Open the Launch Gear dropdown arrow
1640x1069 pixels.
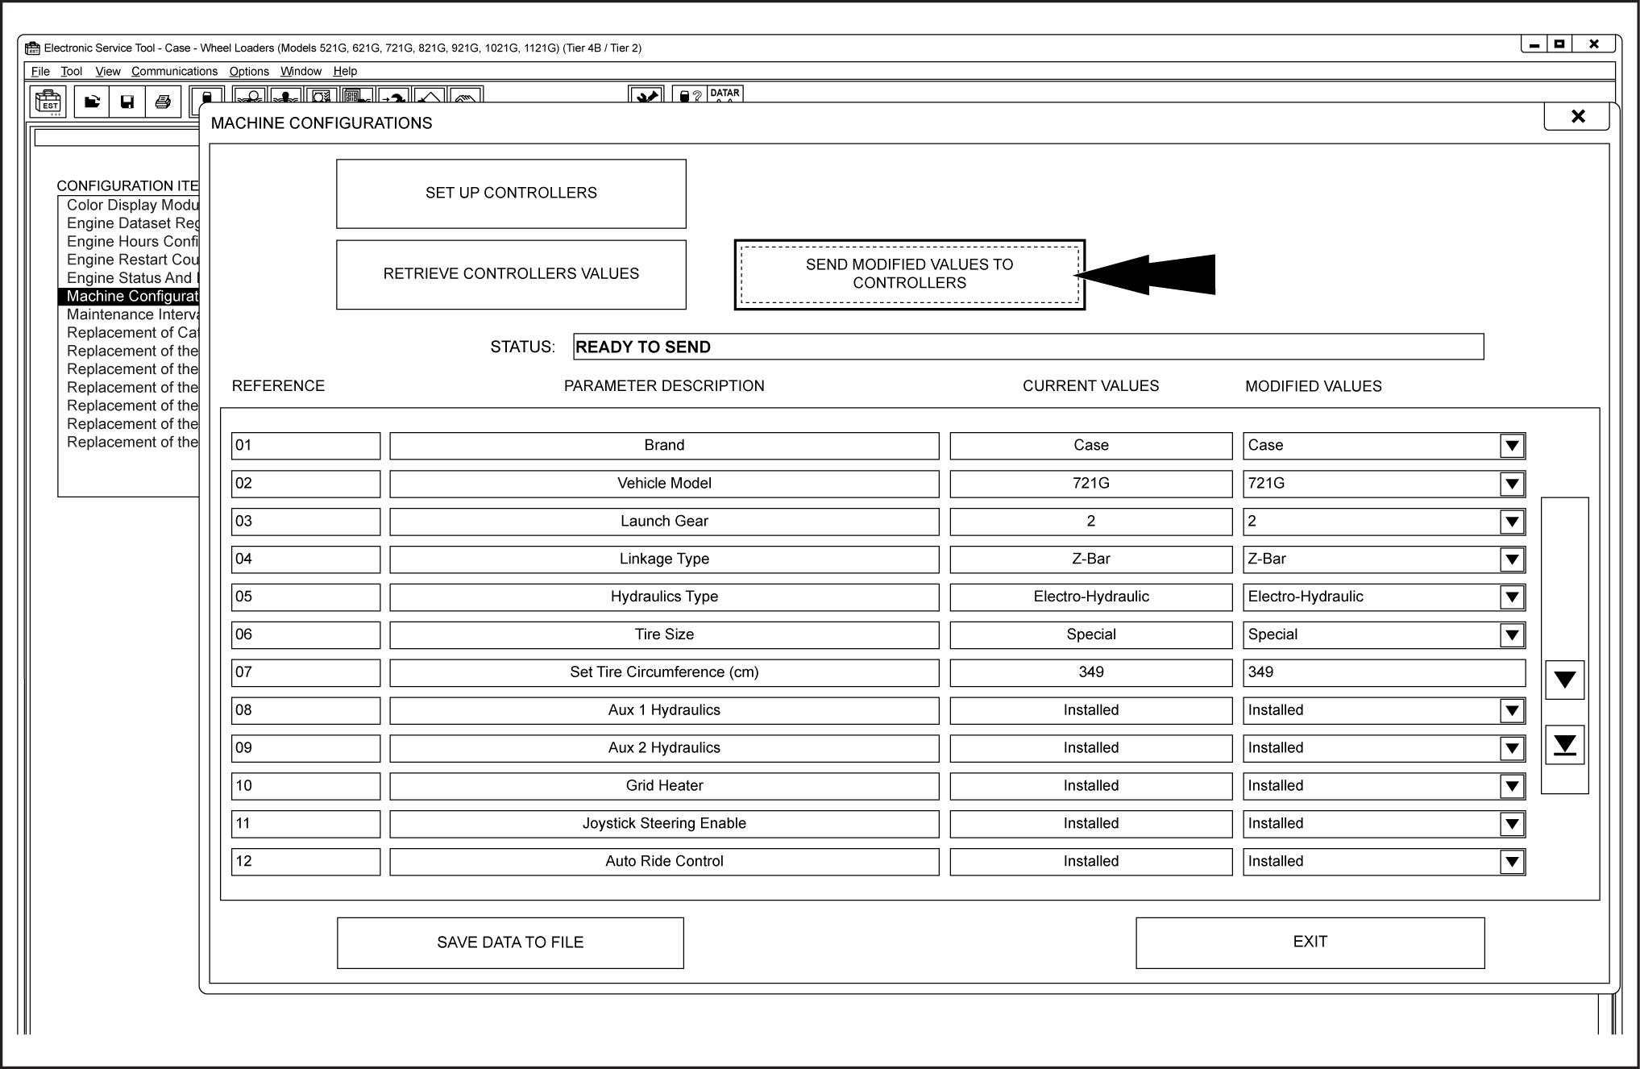point(1512,522)
